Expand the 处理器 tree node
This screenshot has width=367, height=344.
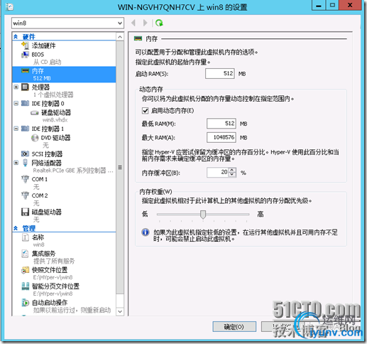[x=16, y=87]
